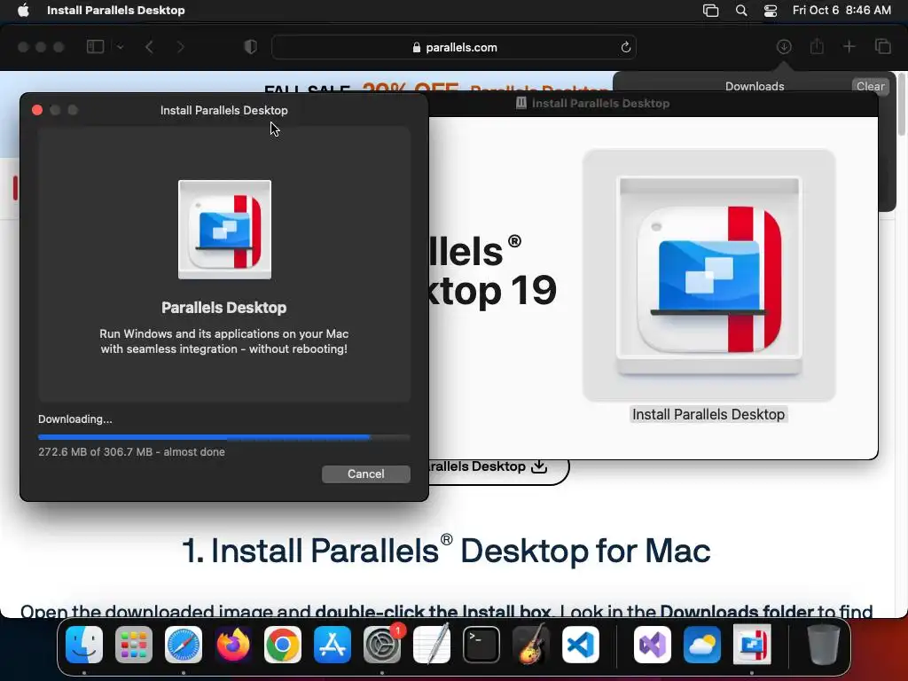This screenshot has height=681, width=908.
Task: Open Visual Studio from the Dock
Action: pyautogui.click(x=653, y=645)
